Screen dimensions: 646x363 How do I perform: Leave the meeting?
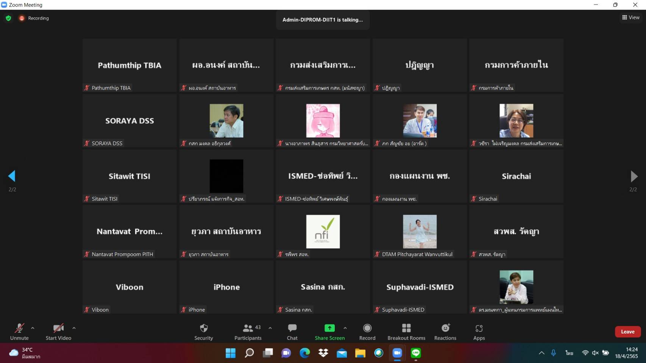coord(627,332)
